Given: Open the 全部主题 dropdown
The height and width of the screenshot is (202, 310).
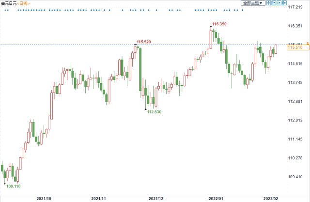Looking at the screenshot, I should pyautogui.click(x=253, y=3).
